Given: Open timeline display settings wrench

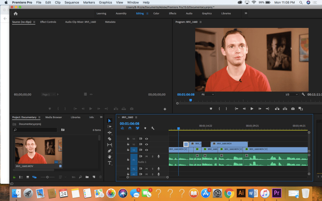Looking at the screenshot, I should 153,128.
